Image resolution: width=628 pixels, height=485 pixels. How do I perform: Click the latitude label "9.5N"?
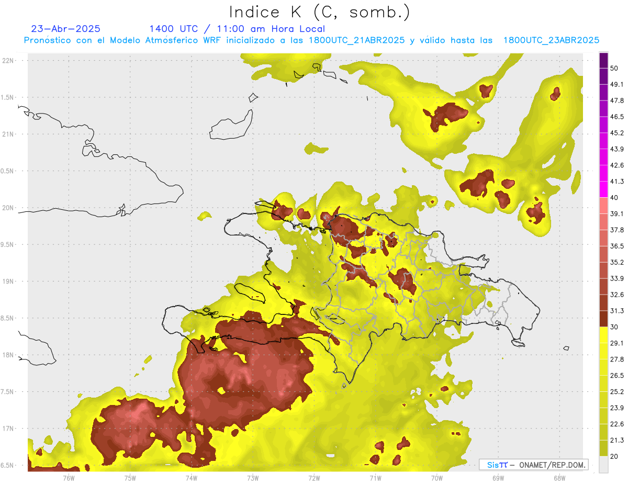tap(8, 245)
